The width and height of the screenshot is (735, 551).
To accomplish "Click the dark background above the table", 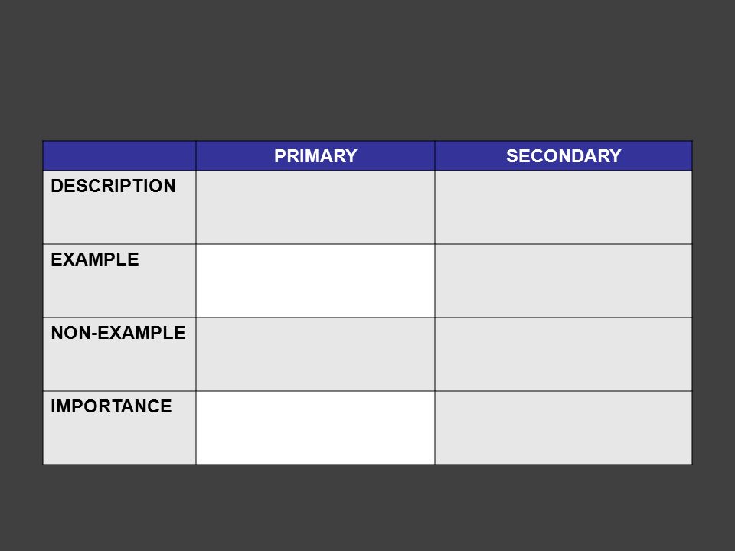I will tap(367, 70).
